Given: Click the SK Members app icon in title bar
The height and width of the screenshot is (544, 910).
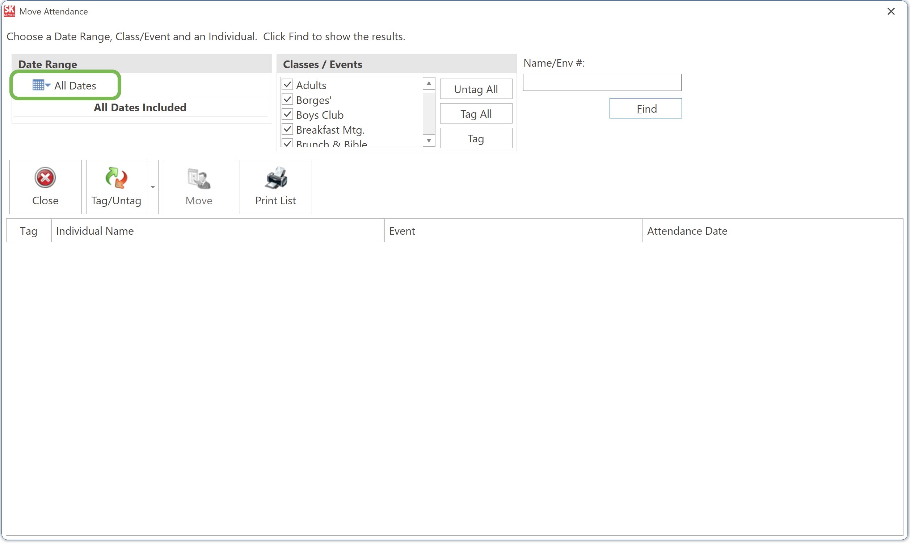Looking at the screenshot, I should coord(9,11).
